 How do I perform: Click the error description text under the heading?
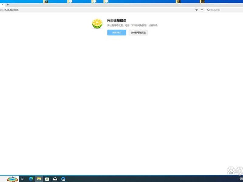click(x=132, y=25)
